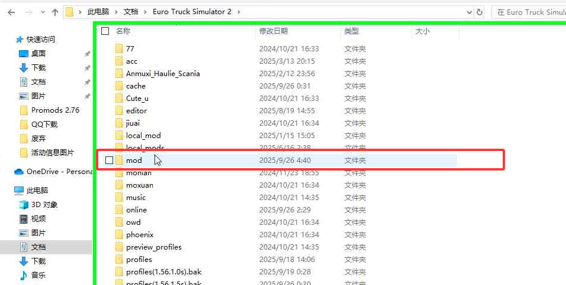Viewport: 566px width, 285px height.
Task: Select the editor folder icon
Action: click(x=119, y=111)
